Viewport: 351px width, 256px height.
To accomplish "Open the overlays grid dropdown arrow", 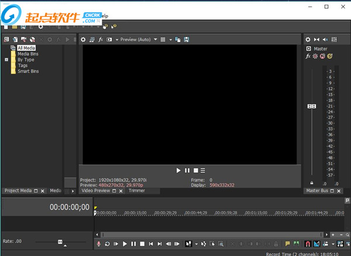I will pos(170,40).
